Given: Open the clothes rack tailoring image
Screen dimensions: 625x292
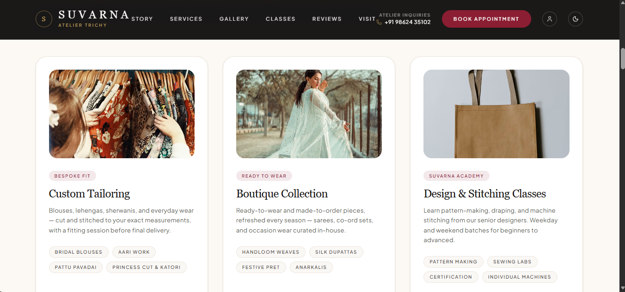Looking at the screenshot, I should (x=122, y=114).
